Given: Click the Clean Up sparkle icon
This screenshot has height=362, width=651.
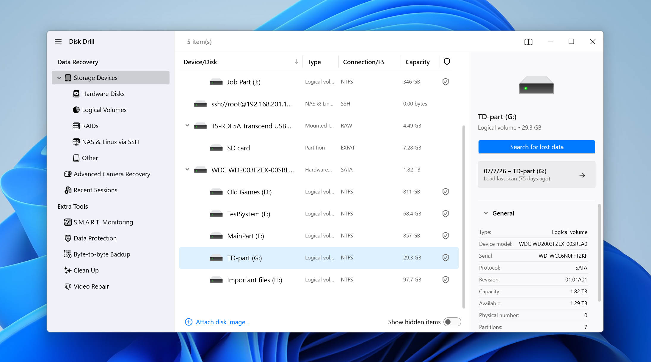Looking at the screenshot, I should (x=68, y=270).
